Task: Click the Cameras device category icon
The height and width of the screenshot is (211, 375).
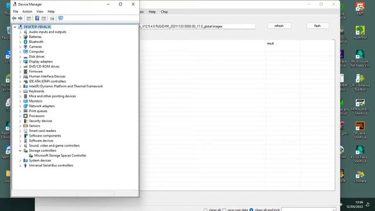Action: coord(26,47)
